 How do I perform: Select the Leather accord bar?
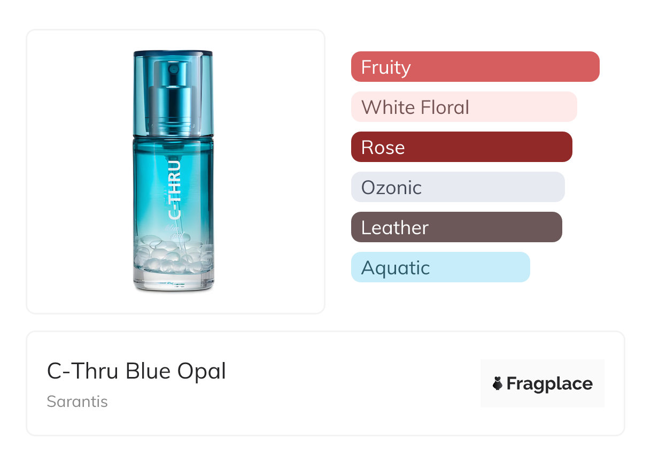pos(456,227)
